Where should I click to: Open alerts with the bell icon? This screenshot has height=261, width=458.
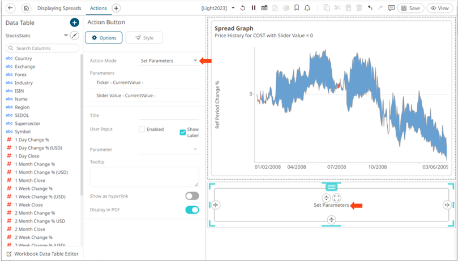click(x=307, y=8)
